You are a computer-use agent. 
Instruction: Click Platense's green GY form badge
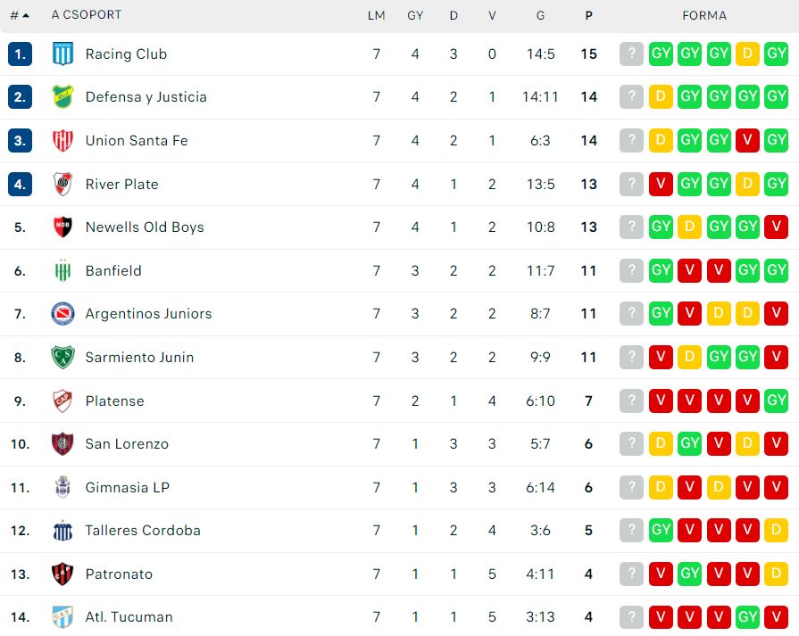tap(776, 401)
